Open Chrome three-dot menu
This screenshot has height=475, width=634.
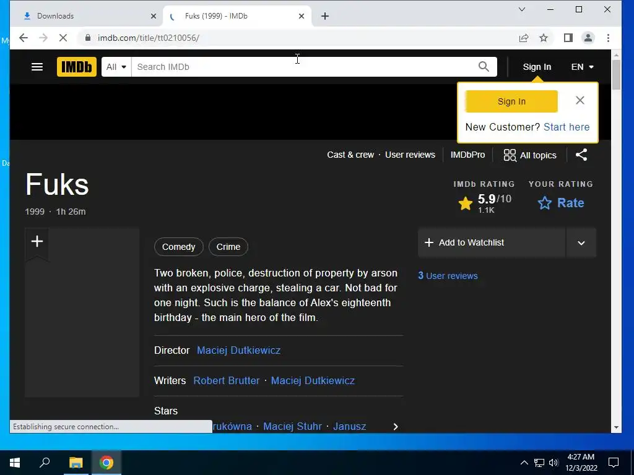(x=608, y=38)
